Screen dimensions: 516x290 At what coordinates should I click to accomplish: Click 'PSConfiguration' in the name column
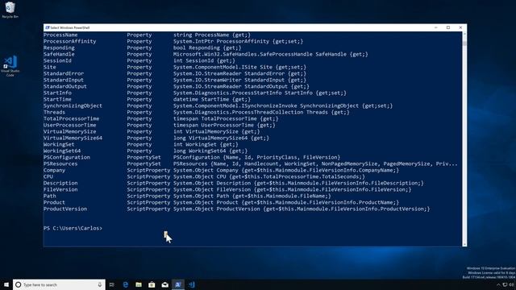point(67,158)
